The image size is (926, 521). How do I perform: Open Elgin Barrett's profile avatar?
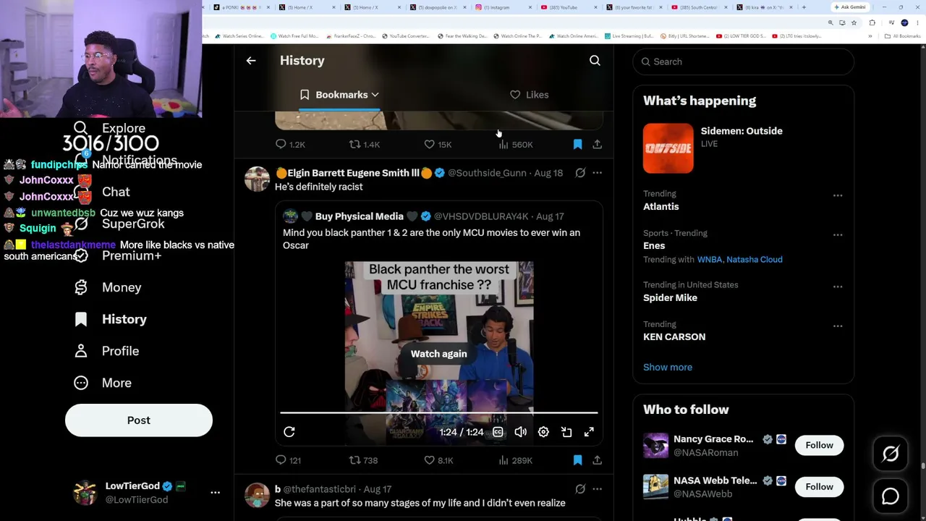coord(257,179)
